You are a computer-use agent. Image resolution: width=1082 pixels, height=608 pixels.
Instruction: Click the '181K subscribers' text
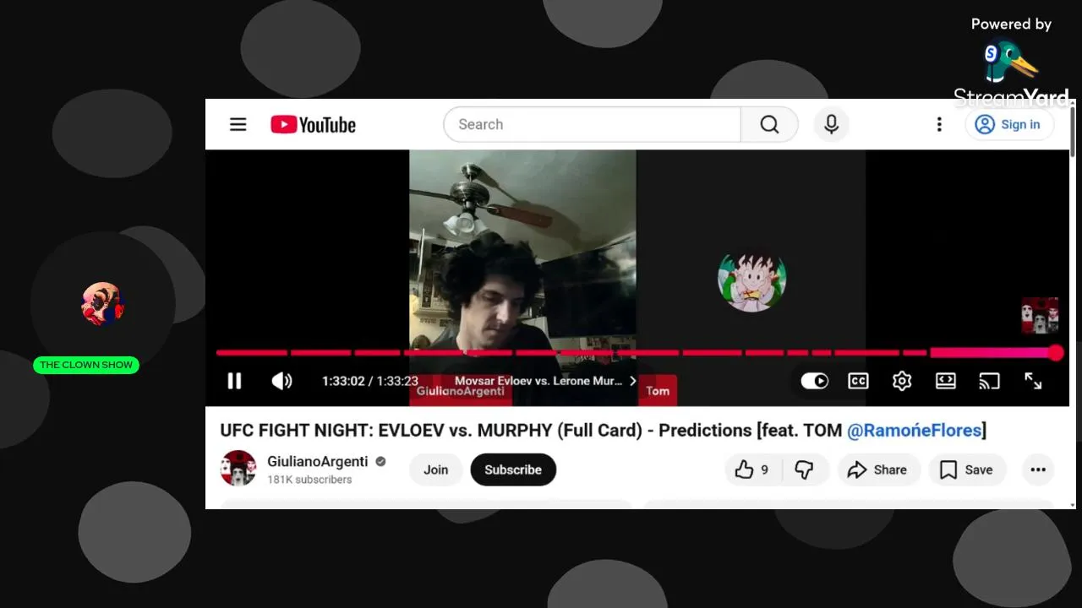(x=309, y=480)
